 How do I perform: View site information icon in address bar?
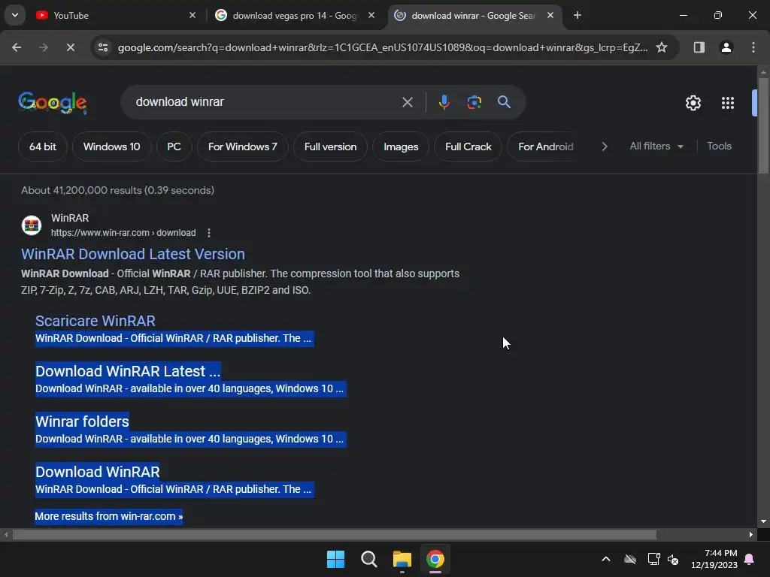click(103, 47)
